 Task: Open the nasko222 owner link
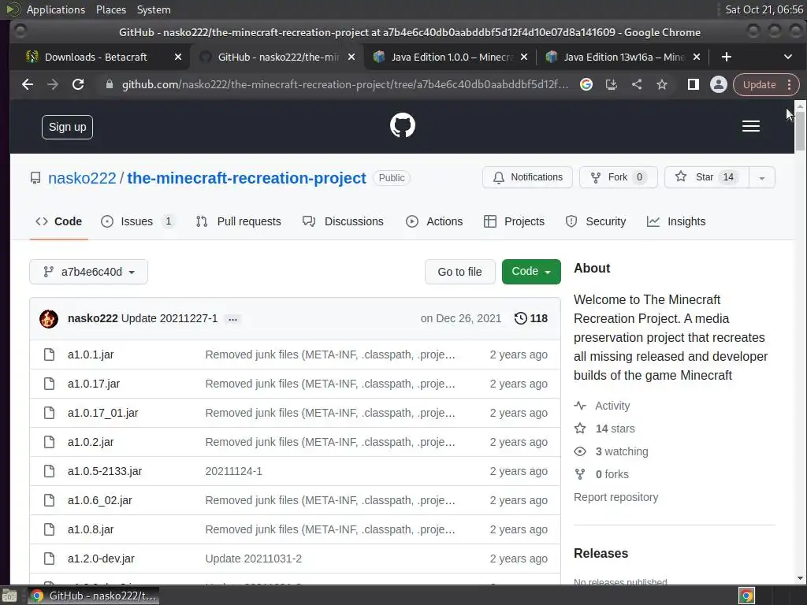click(82, 178)
